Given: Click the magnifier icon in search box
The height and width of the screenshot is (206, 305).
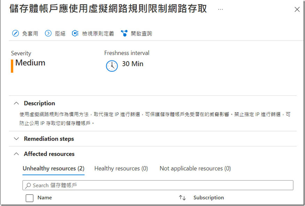Looking at the screenshot, I should tap(28, 186).
